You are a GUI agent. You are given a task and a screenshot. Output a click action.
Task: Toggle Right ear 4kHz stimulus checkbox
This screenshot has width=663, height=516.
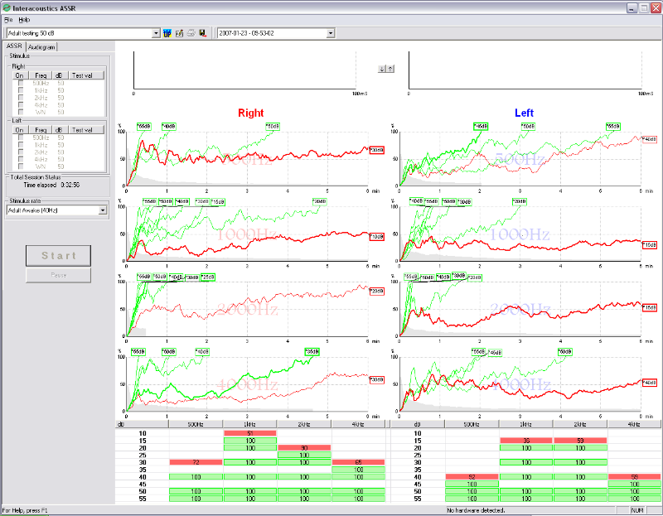(21, 104)
